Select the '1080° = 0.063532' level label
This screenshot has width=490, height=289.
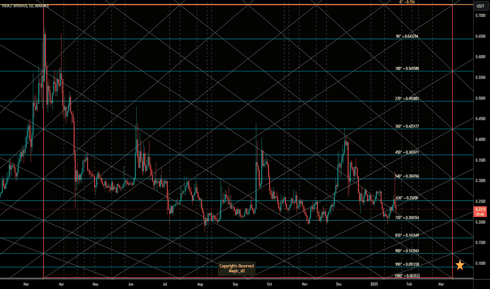pos(407,276)
